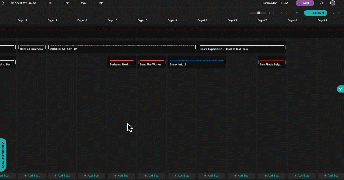Jump to first page with double-left arrows

pyautogui.click(x=281, y=13)
